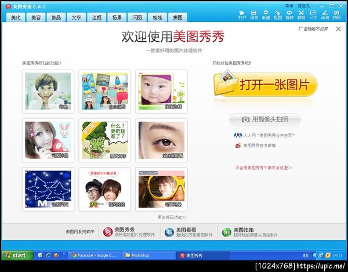Click the big 打开一张图片 button

[266, 84]
